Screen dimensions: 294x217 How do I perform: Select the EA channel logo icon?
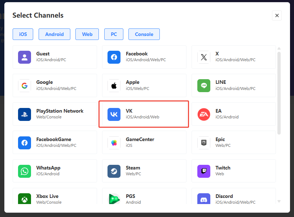(204, 114)
